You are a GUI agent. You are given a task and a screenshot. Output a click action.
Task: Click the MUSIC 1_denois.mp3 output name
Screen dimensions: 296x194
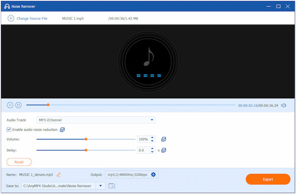(x=36, y=175)
